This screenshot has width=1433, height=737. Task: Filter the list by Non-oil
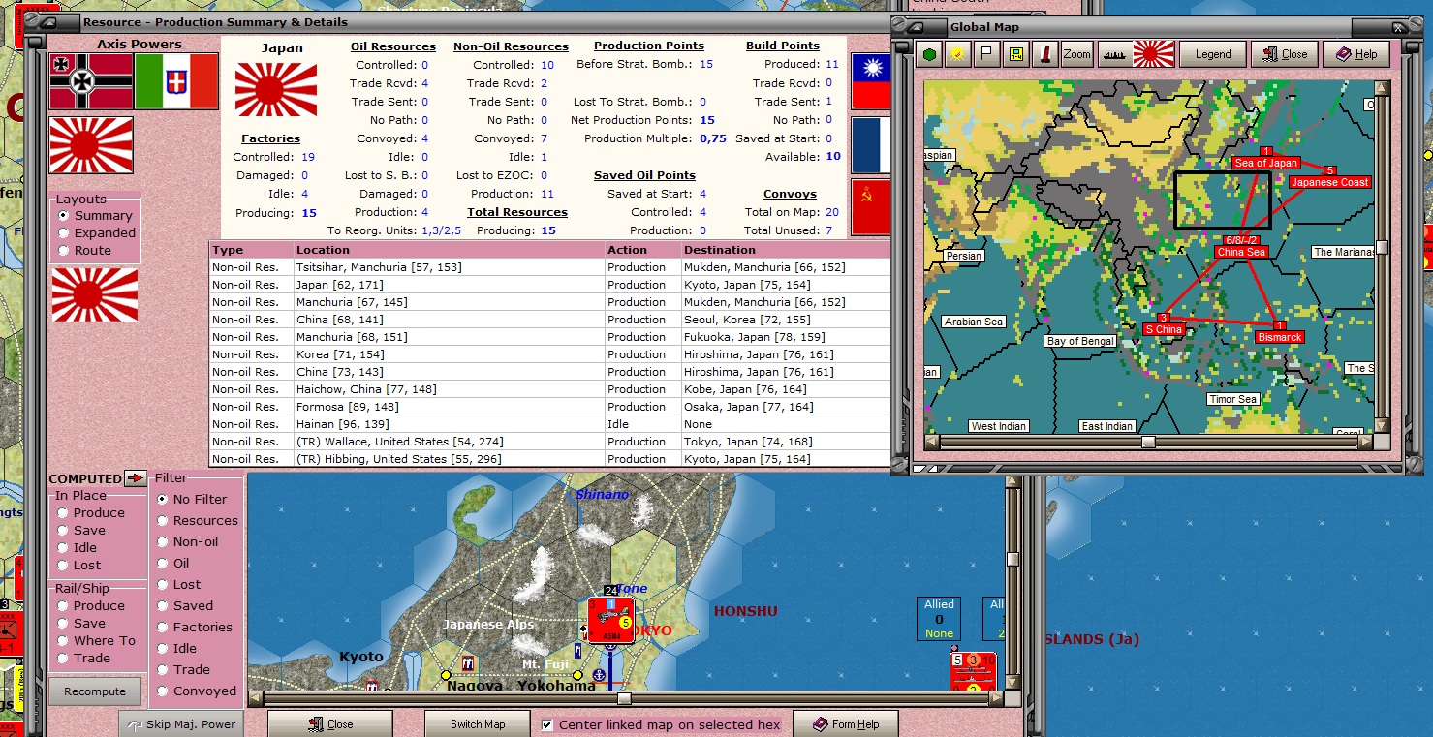(x=188, y=542)
